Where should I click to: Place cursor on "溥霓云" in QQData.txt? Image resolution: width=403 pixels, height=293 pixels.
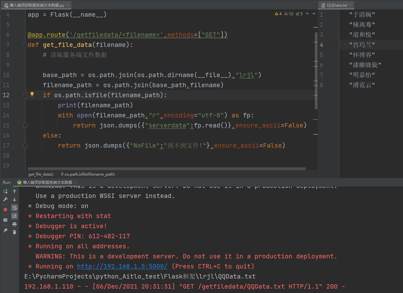click(362, 85)
